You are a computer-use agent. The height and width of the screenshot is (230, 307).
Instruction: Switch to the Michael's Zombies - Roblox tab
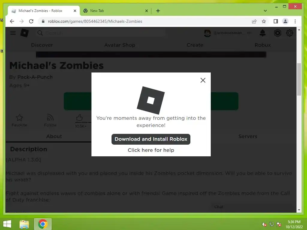(x=43, y=11)
